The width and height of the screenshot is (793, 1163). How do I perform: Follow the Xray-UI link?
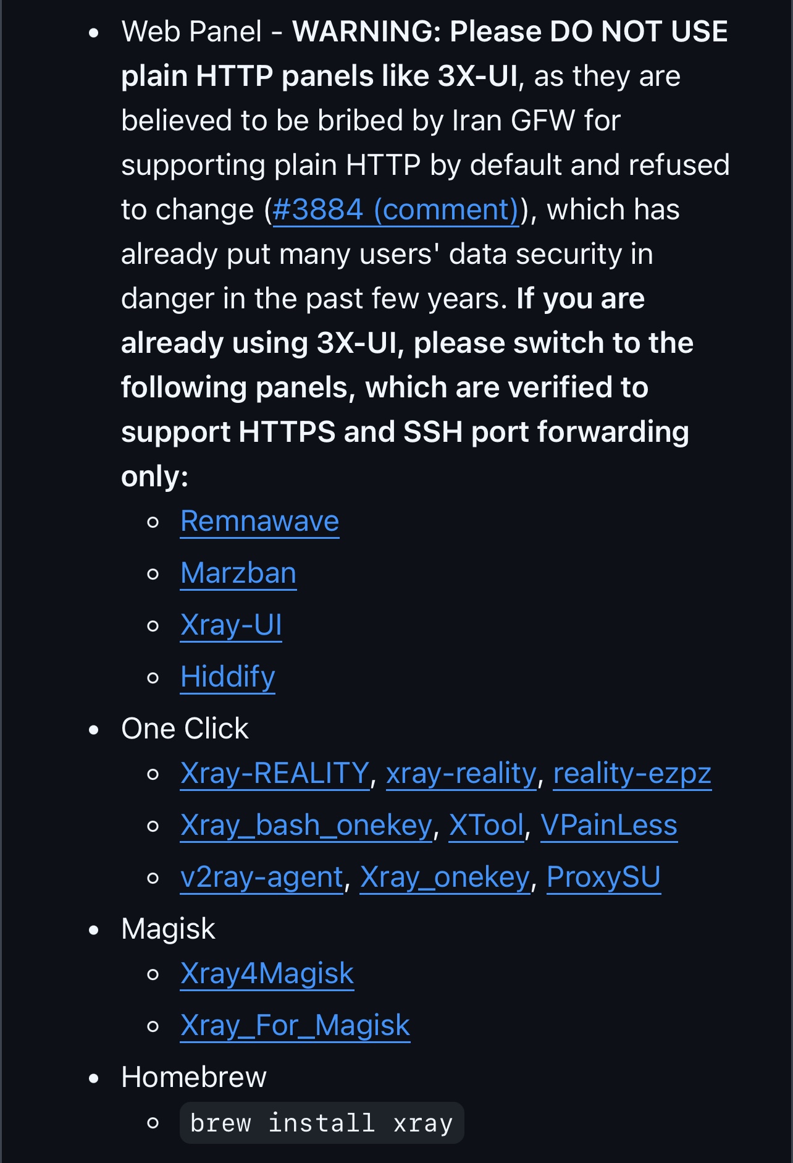click(x=231, y=625)
